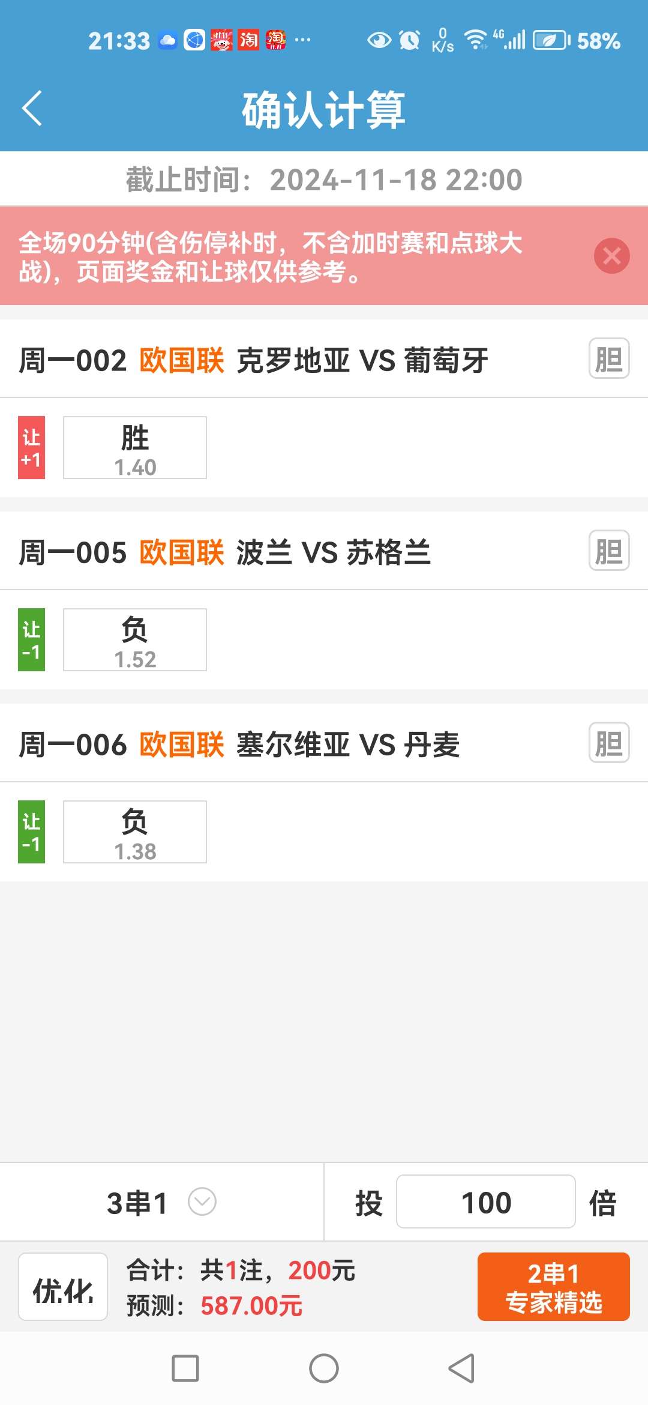Toggle 胆 for 塞尔维亚 VS 丹麦
This screenshot has height=1405, width=648.
609,743
